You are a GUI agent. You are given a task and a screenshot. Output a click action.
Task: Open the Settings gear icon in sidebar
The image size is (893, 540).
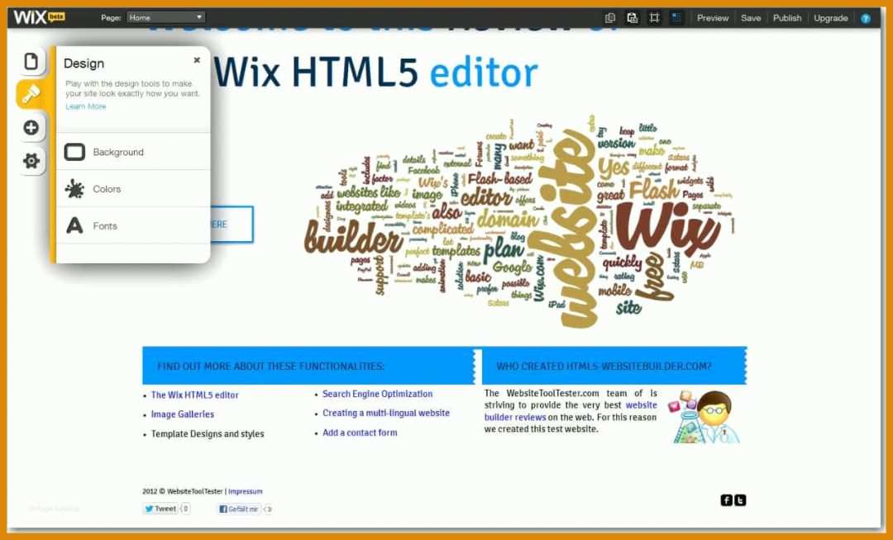tap(31, 161)
